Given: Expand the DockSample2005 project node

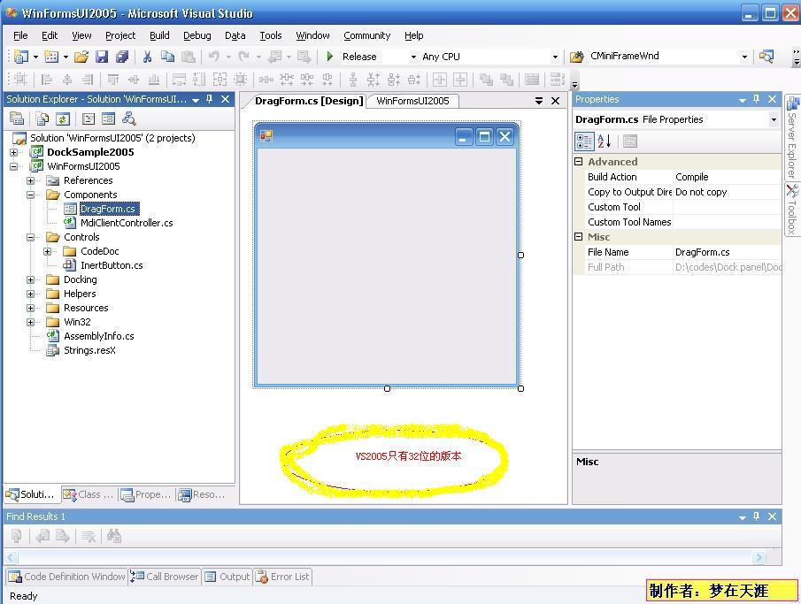Looking at the screenshot, I should [x=14, y=152].
